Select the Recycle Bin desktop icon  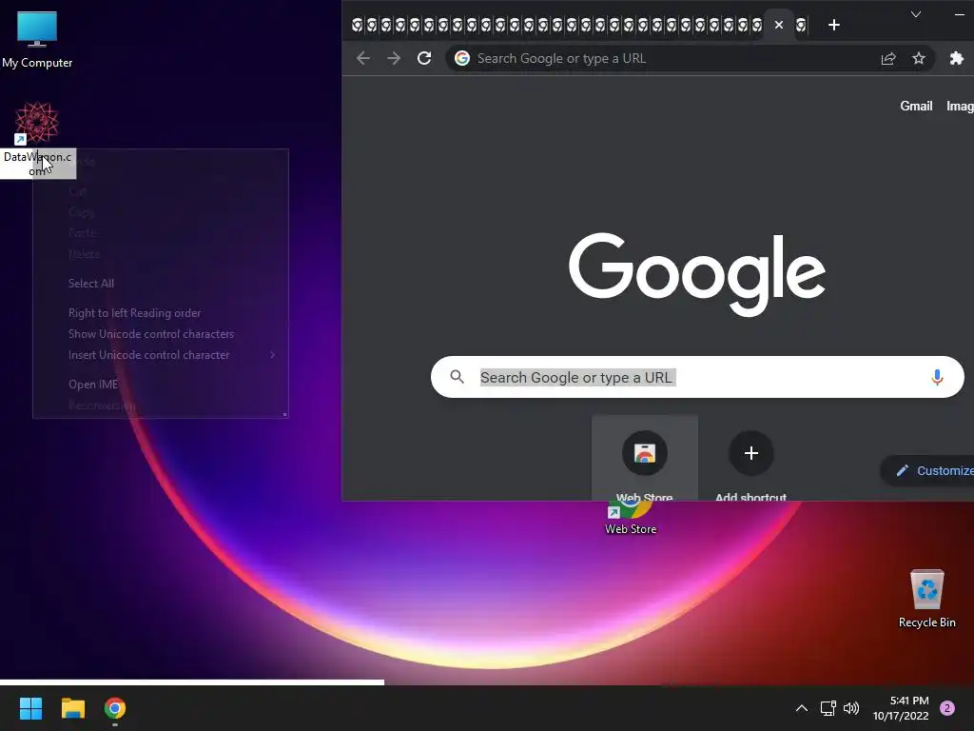926,599
